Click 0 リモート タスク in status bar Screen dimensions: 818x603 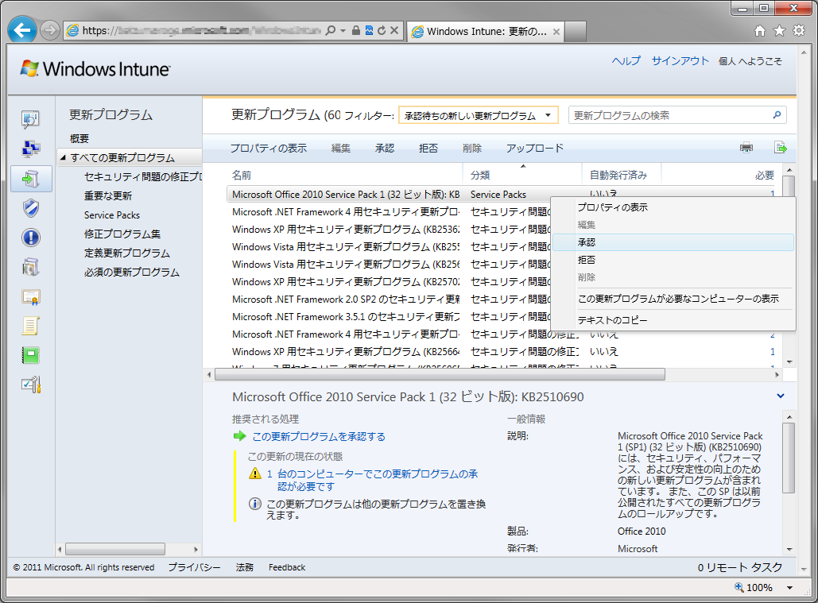click(x=740, y=567)
